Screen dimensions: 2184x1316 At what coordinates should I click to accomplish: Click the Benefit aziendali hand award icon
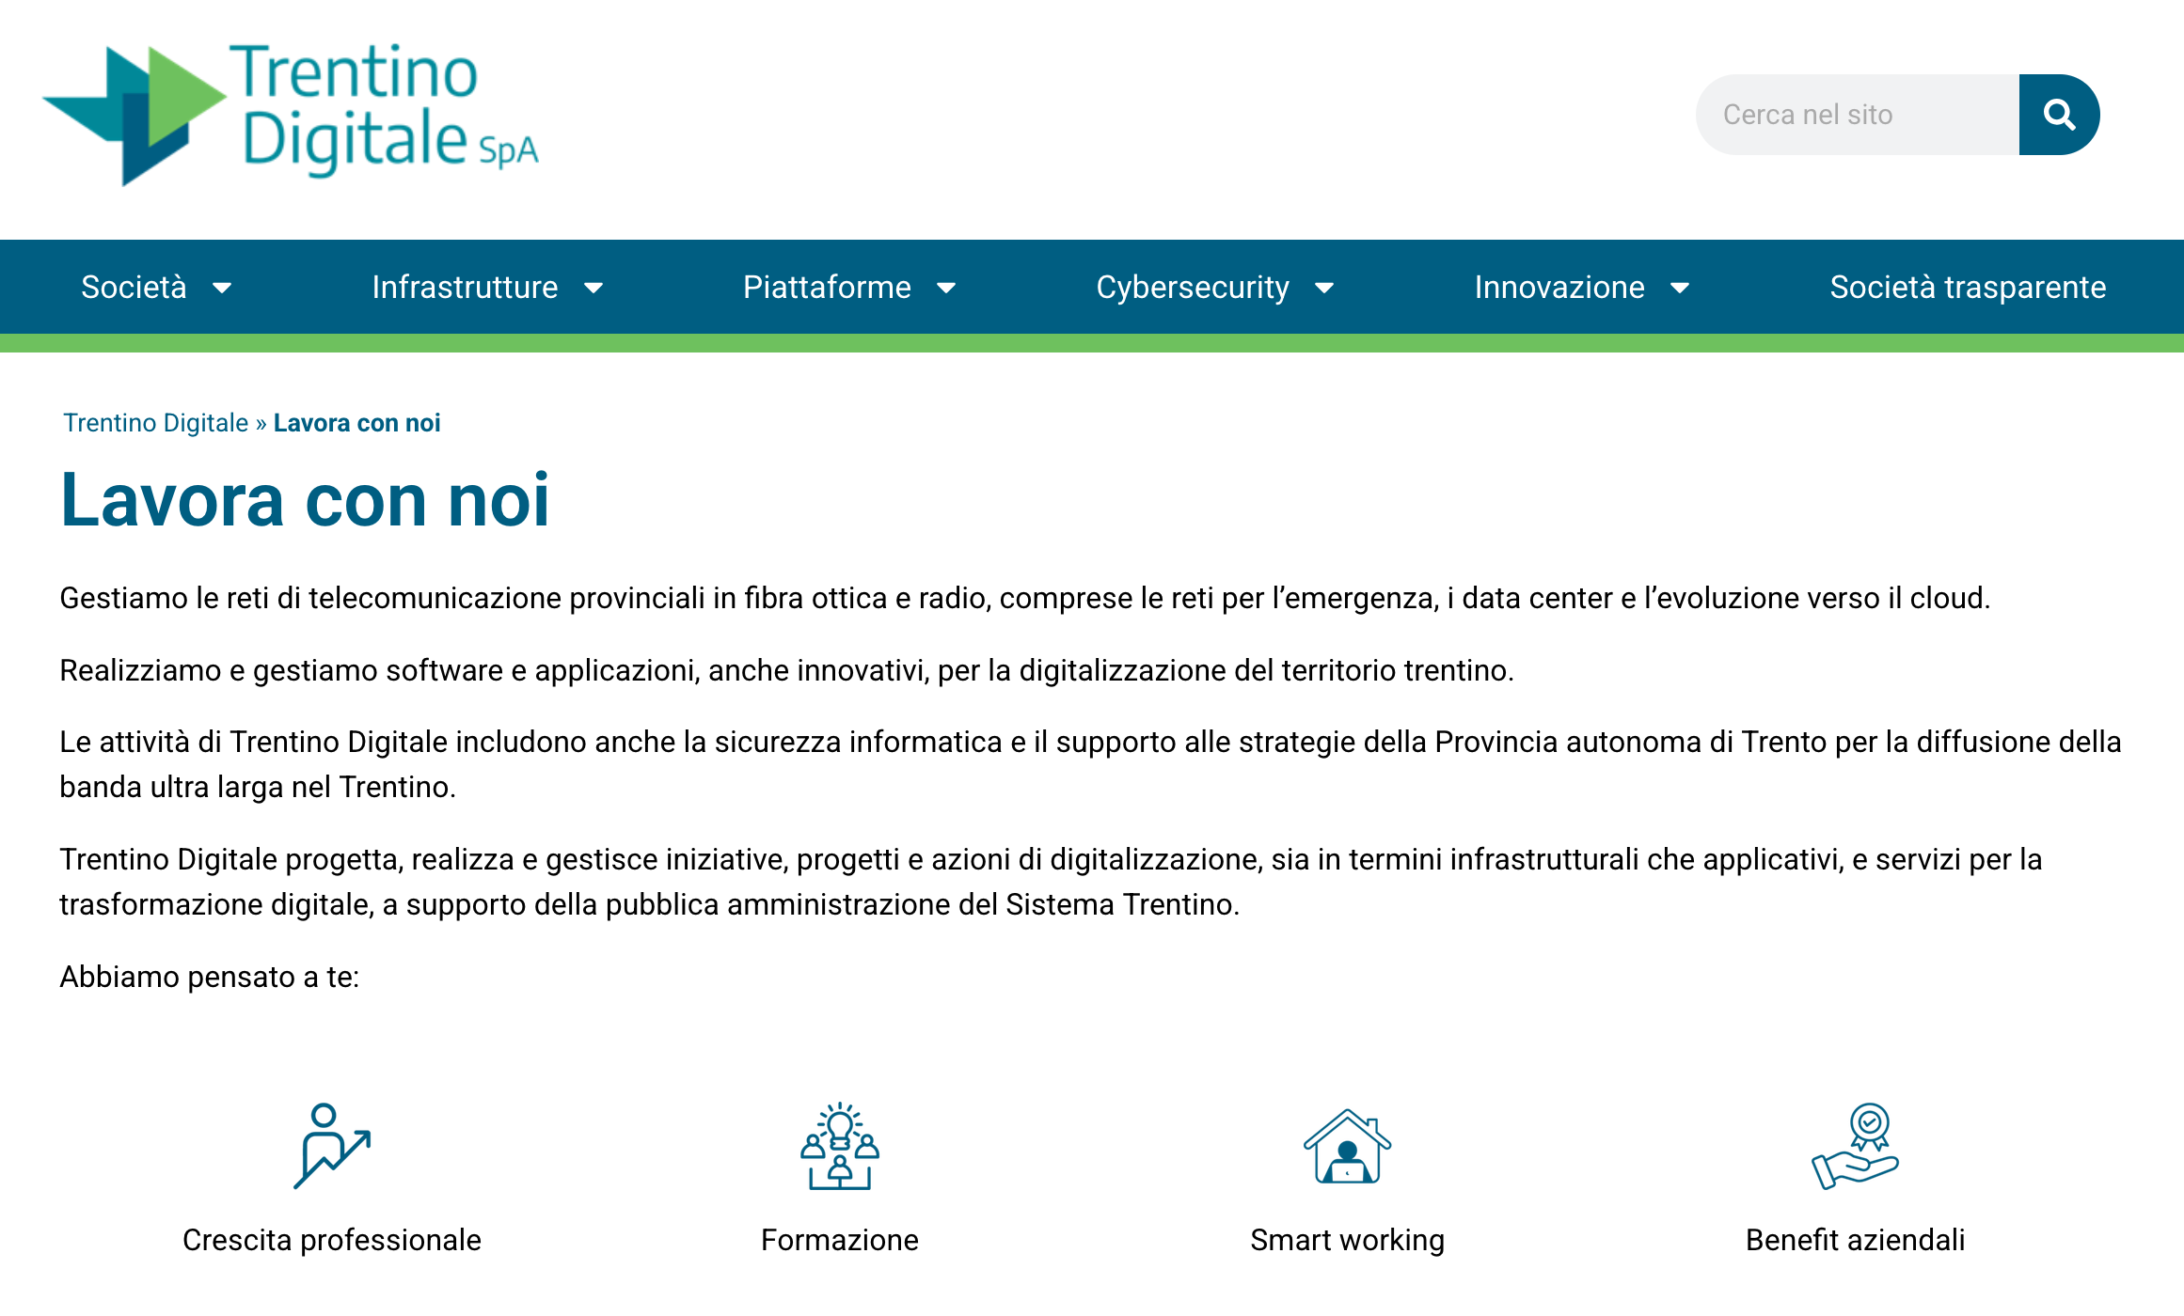pos(1856,1146)
